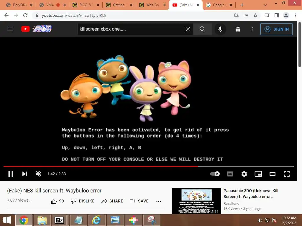Open the tab search chevron
The image size is (302, 226).
[265, 5]
